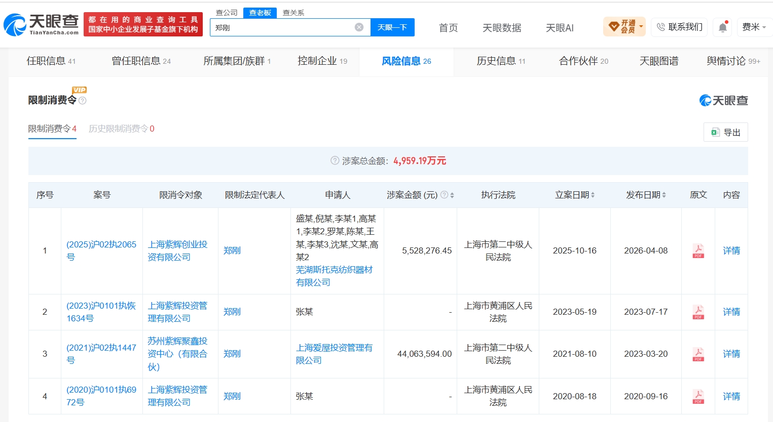Open 天眼AI in top navigation

[x=560, y=28]
